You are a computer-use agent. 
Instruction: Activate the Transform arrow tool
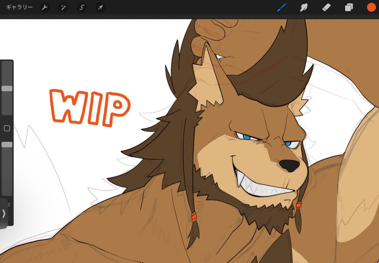pyautogui.click(x=100, y=8)
